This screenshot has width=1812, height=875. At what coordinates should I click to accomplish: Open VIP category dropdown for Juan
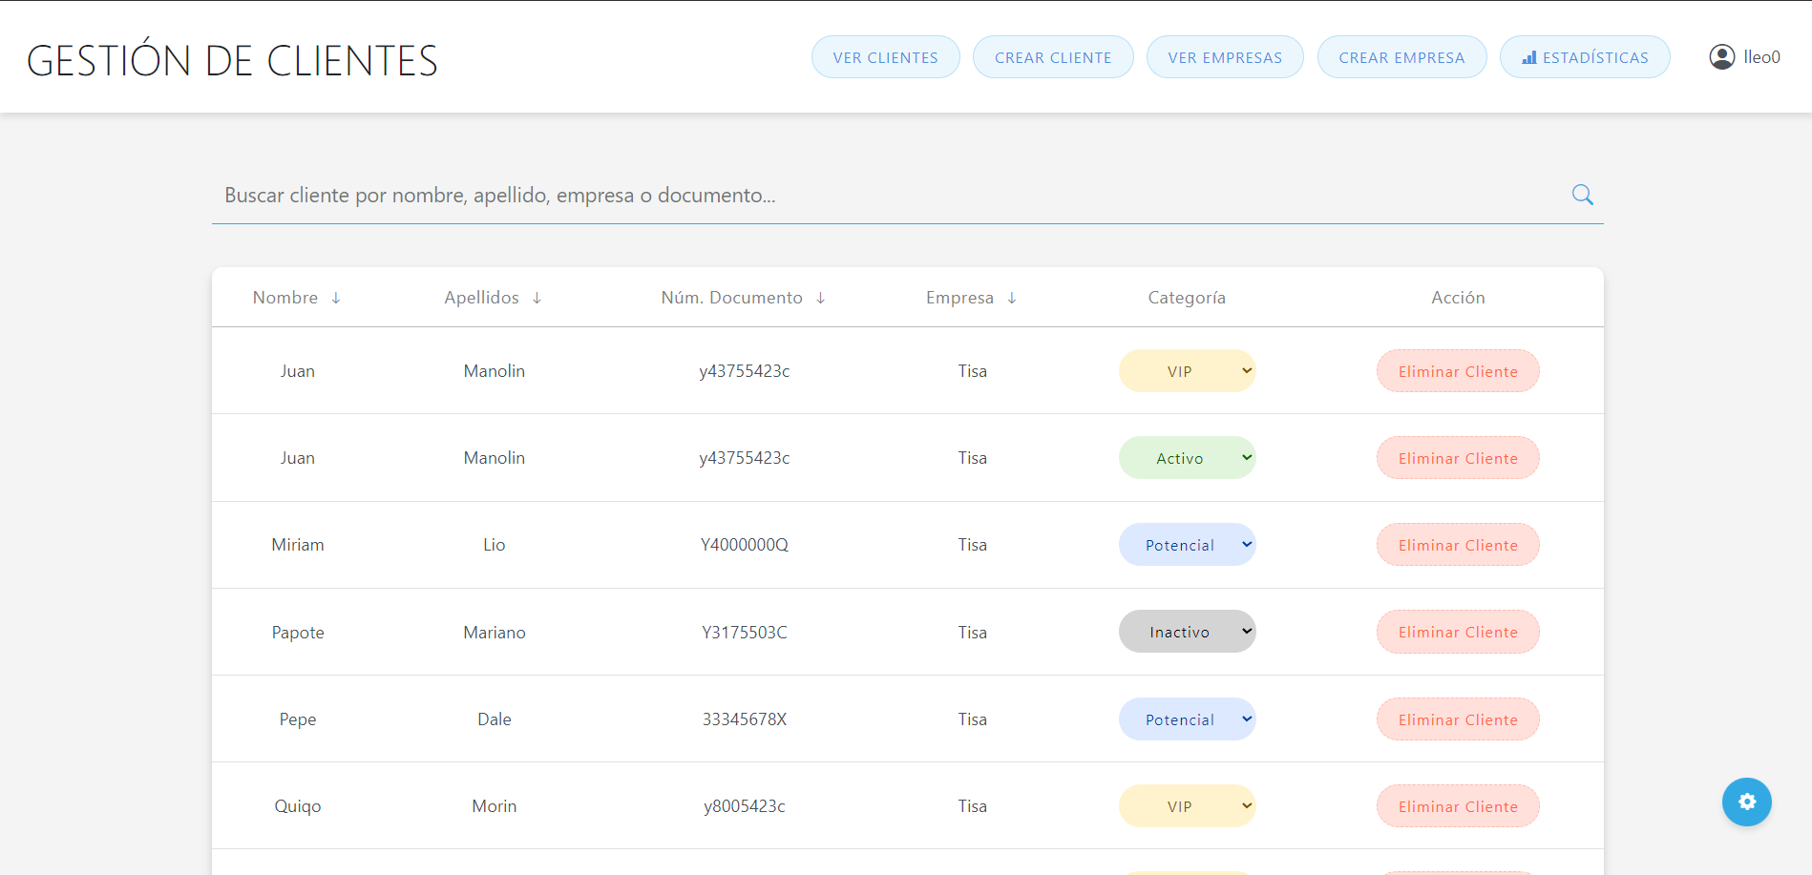(x=1187, y=371)
